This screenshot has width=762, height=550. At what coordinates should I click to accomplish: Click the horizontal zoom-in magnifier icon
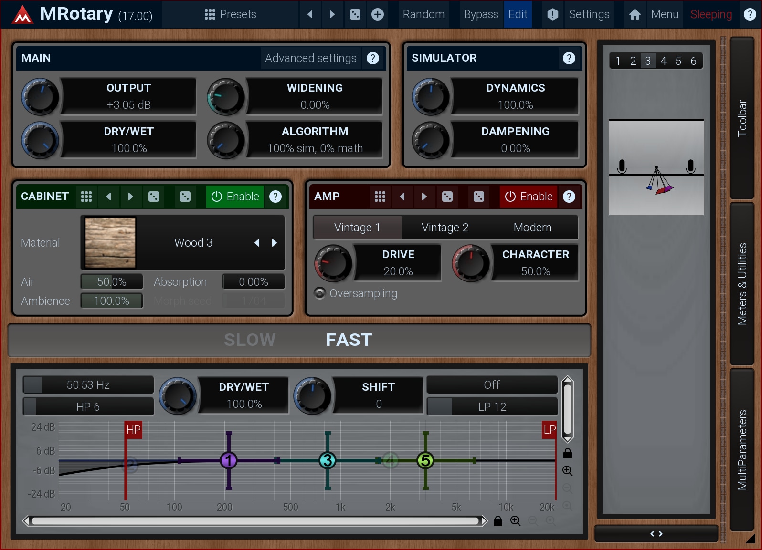515,521
